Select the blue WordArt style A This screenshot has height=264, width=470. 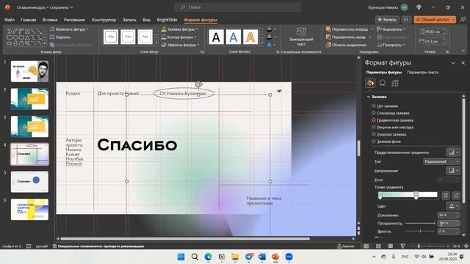coord(234,37)
